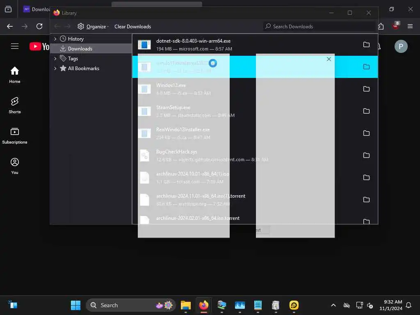Go forward in the browser window
420x315 pixels.
tap(25, 26)
